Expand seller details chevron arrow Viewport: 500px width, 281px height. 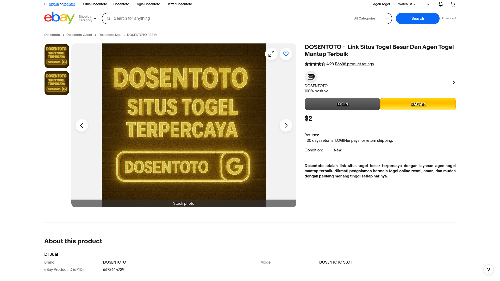click(454, 82)
